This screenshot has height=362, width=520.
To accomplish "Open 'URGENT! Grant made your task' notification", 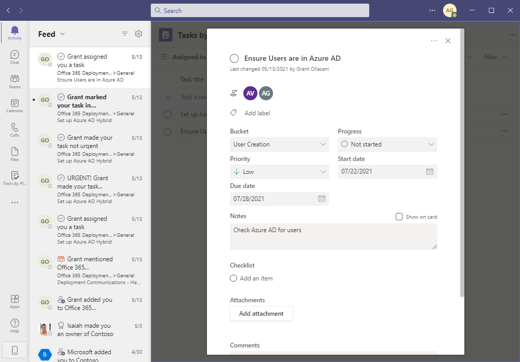I will pyautogui.click(x=90, y=189).
